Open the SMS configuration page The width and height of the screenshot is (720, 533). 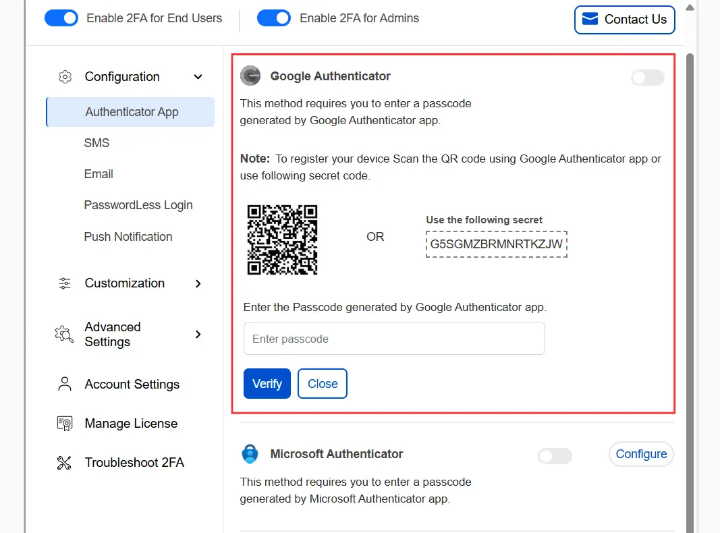[x=97, y=143]
